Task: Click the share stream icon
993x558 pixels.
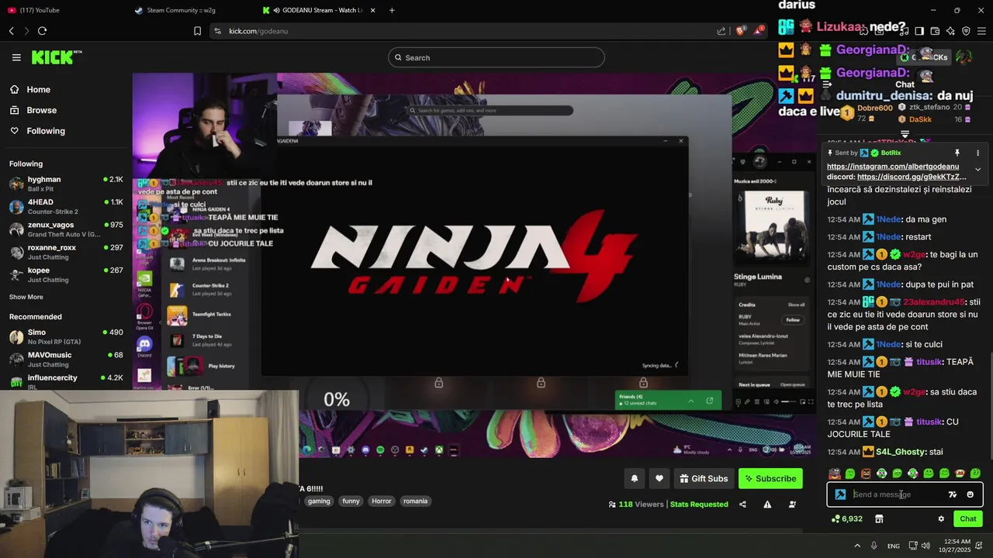Action: tap(742, 505)
